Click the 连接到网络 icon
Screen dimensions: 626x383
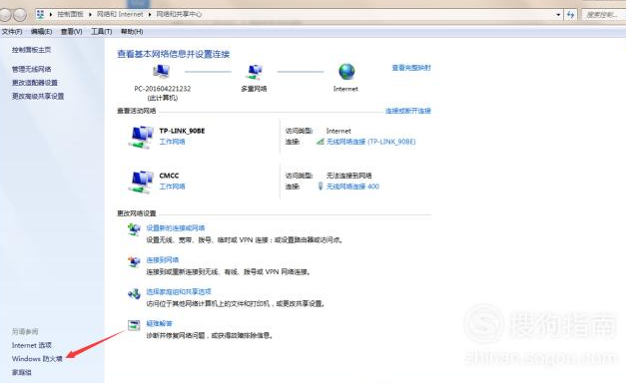tap(134, 261)
